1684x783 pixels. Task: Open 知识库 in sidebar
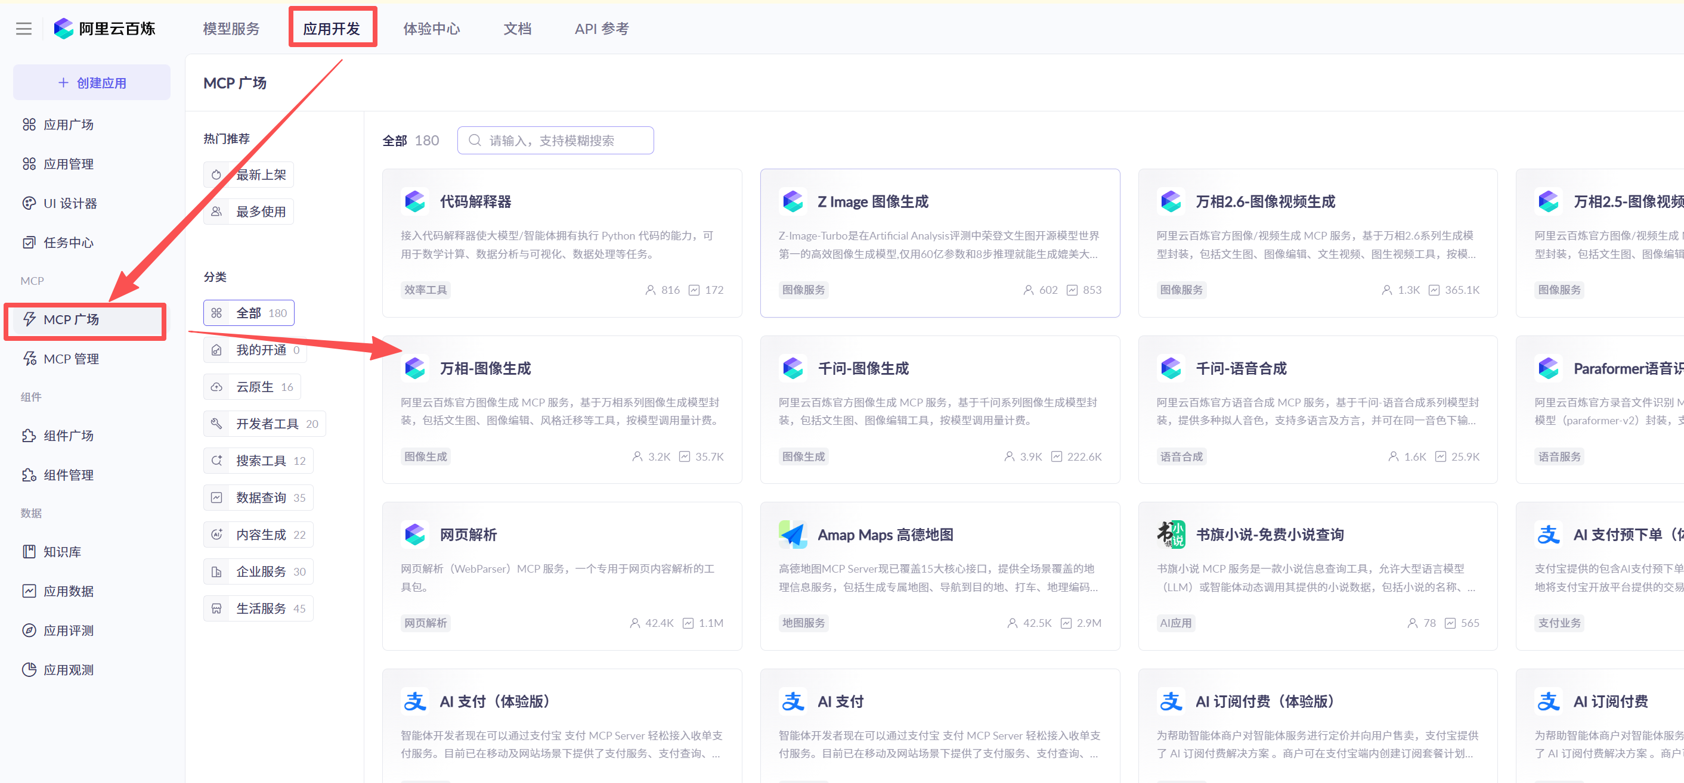click(x=62, y=552)
